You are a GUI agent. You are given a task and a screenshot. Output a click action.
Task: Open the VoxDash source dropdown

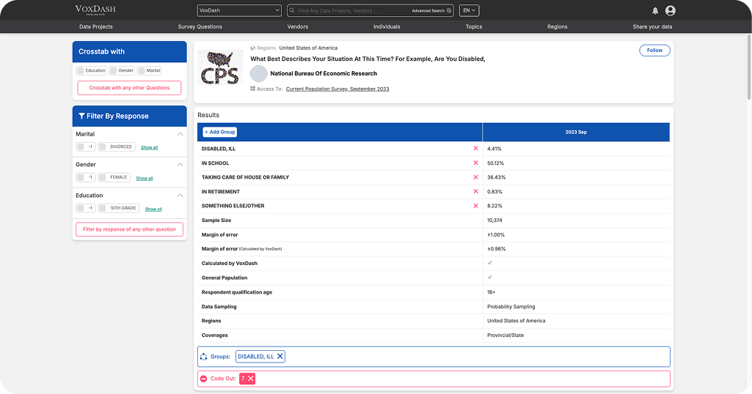[x=239, y=10]
